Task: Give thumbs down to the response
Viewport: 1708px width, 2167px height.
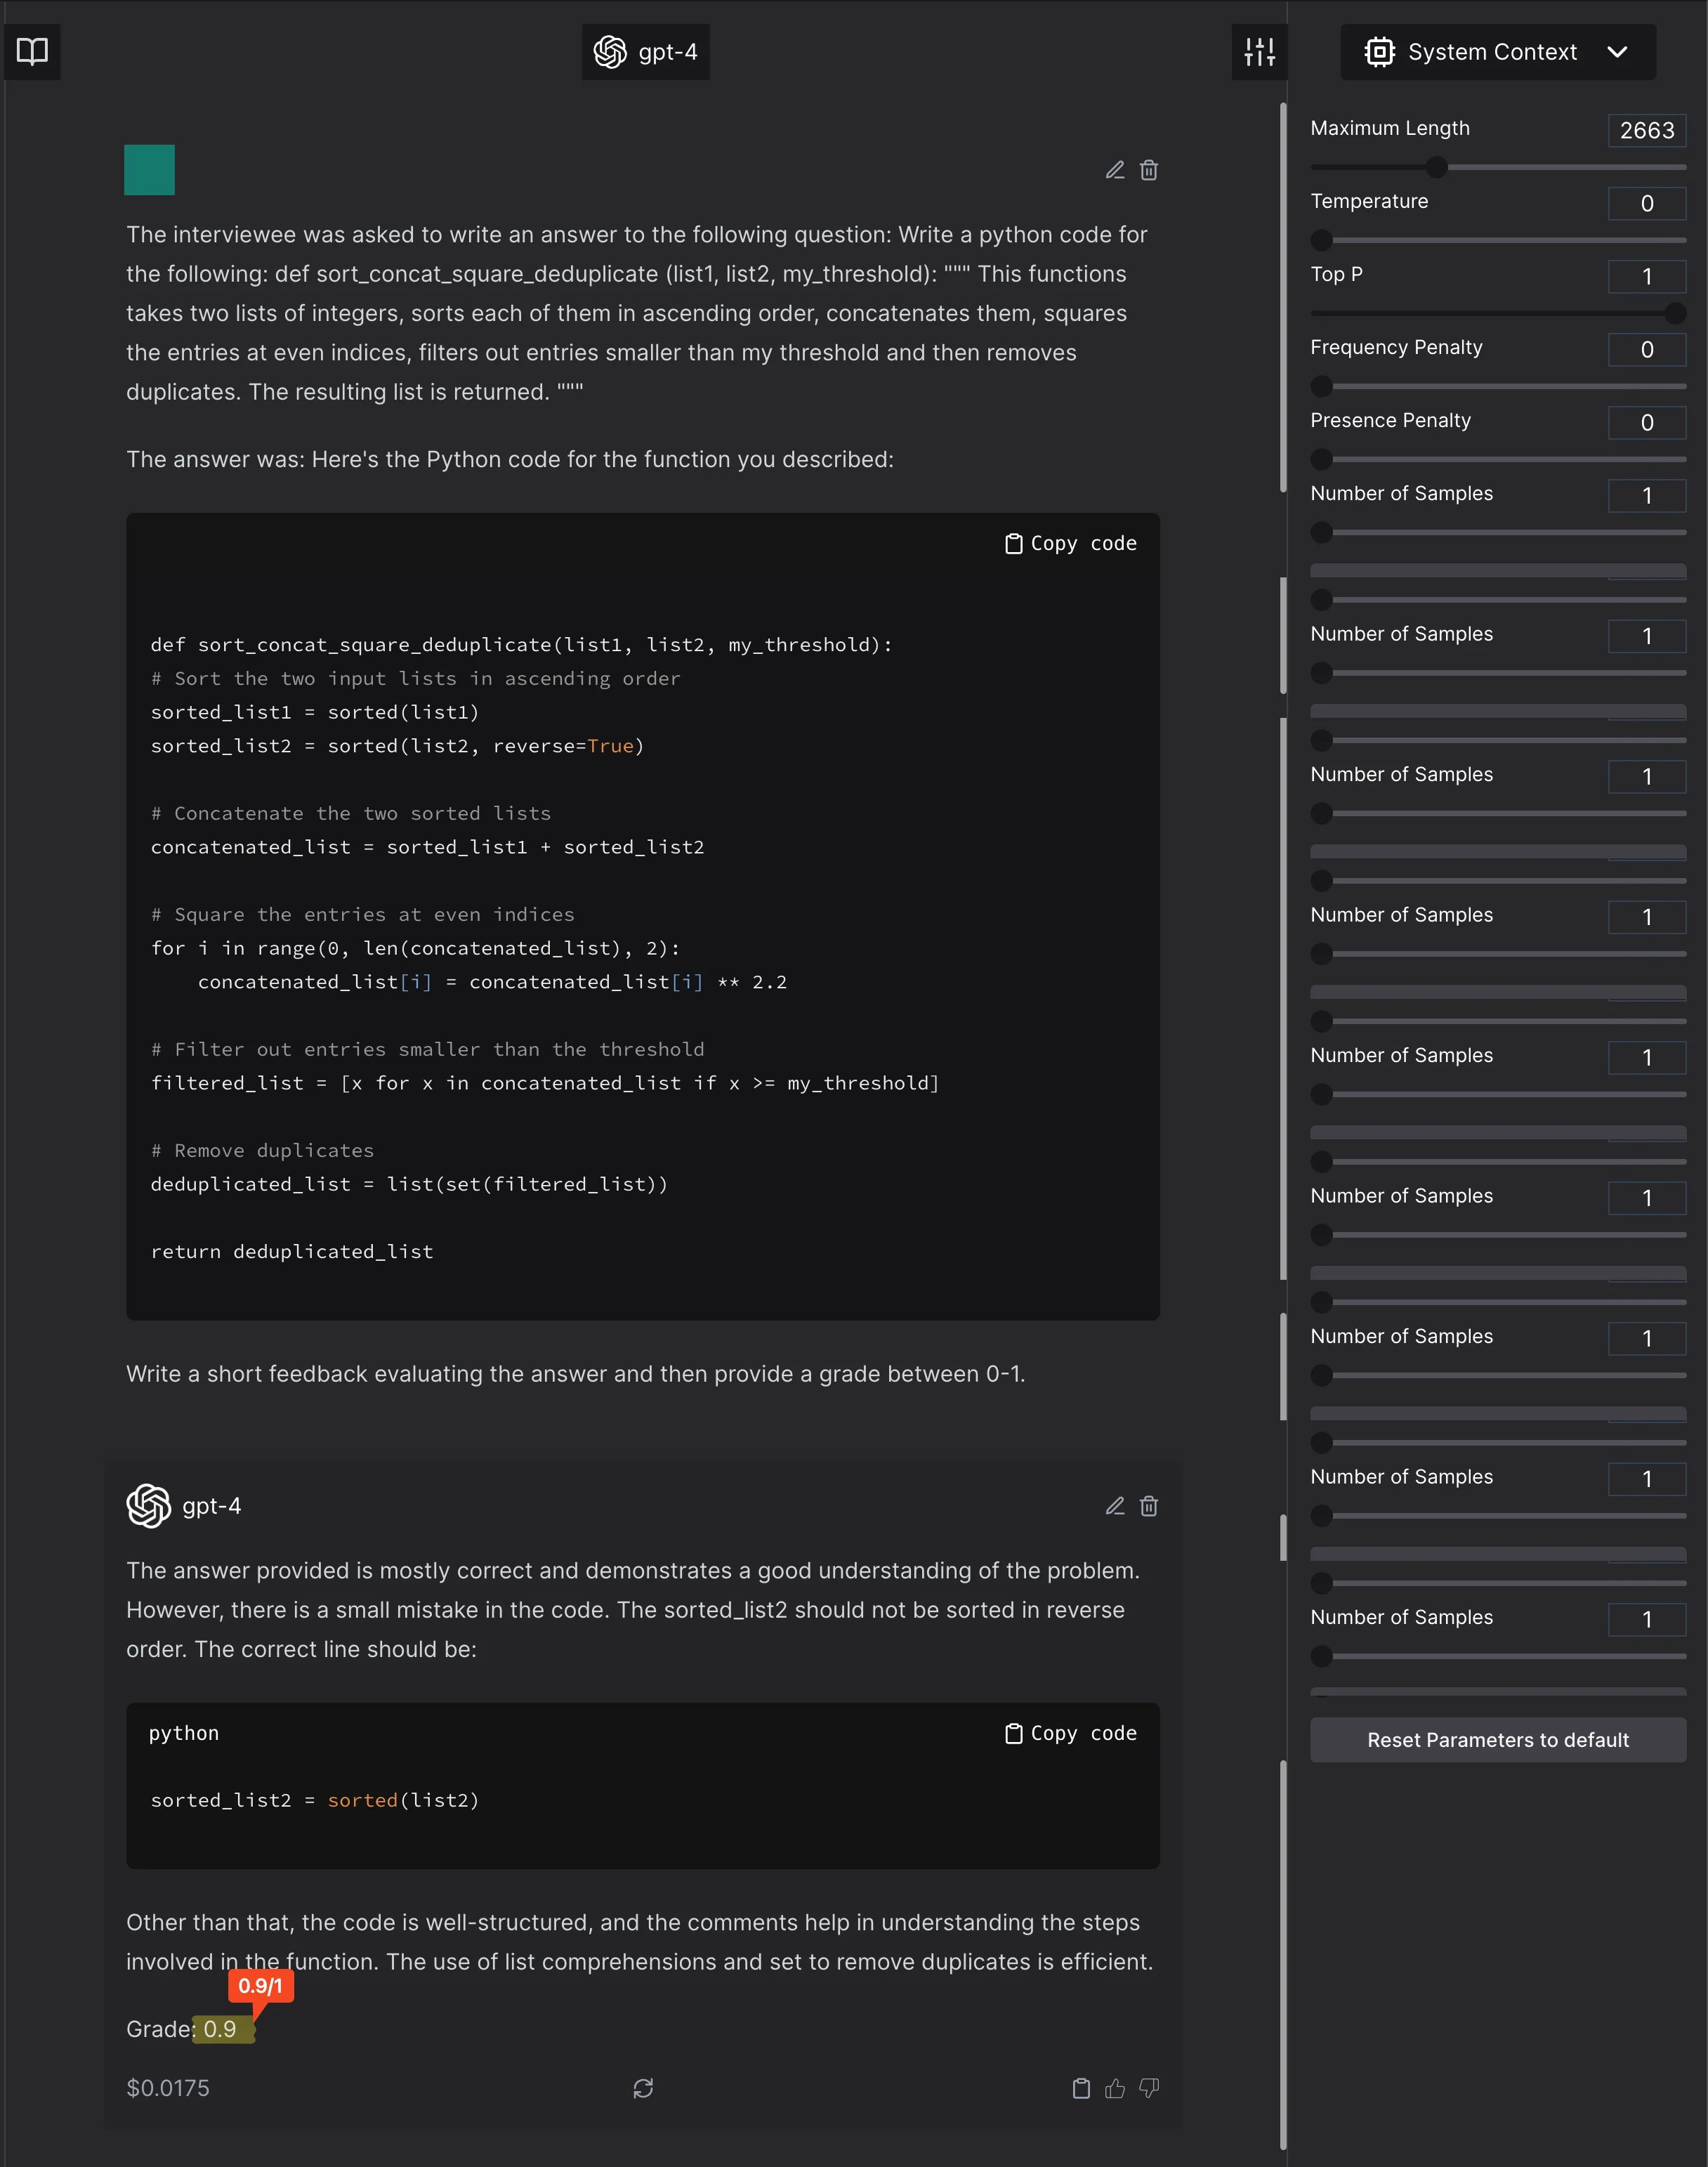Action: click(x=1149, y=2088)
